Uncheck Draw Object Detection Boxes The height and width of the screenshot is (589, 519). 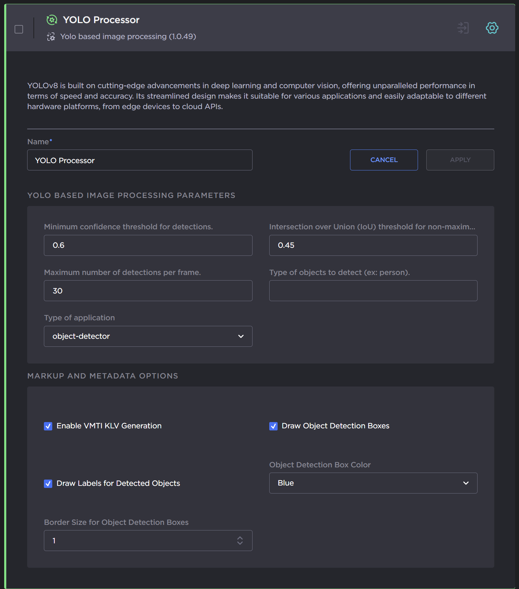tap(273, 426)
